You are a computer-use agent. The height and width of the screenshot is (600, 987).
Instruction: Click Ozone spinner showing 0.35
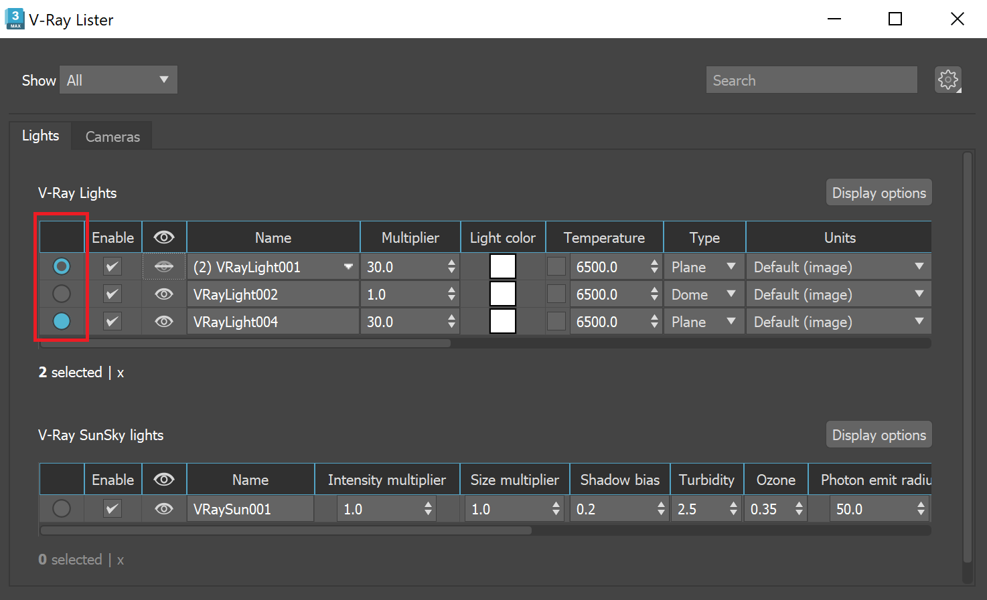pyautogui.click(x=799, y=509)
